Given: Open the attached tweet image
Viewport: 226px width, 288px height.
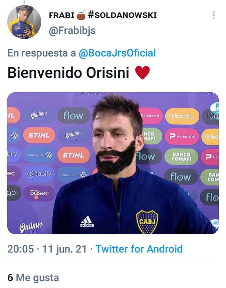Looking at the screenshot, I should [x=113, y=163].
